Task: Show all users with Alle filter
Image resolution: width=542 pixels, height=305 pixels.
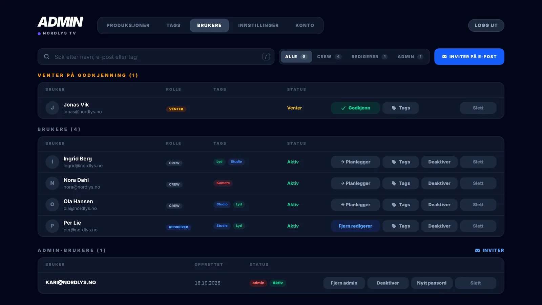Action: tap(296, 56)
